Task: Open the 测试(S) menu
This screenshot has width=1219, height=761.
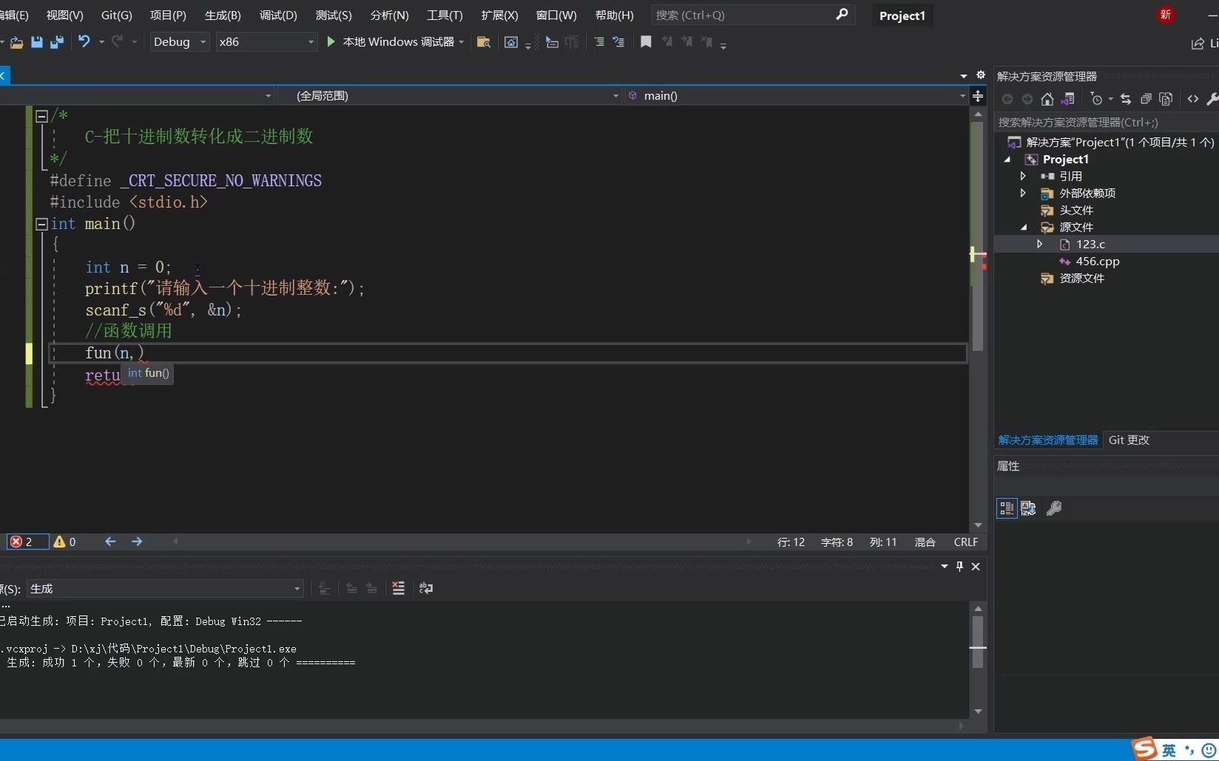Action: (x=334, y=15)
